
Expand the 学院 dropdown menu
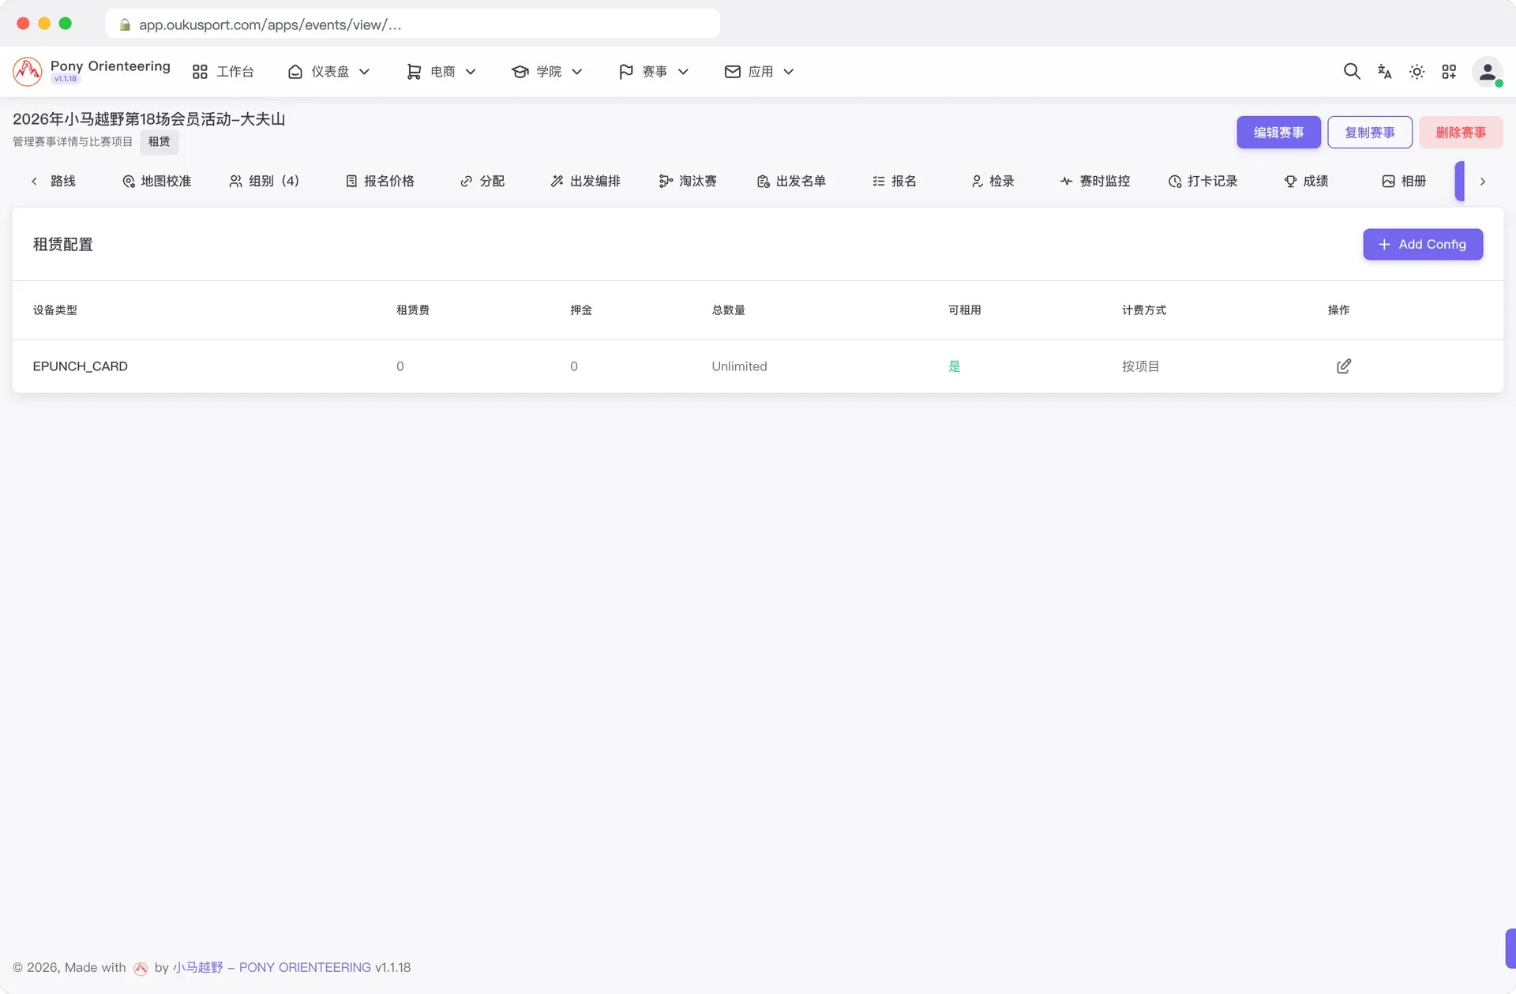(547, 72)
